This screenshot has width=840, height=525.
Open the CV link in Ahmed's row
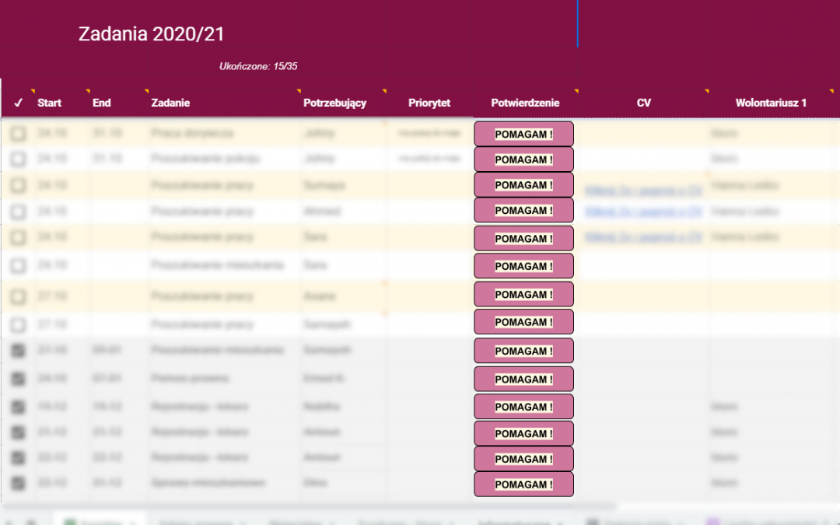[x=643, y=212]
